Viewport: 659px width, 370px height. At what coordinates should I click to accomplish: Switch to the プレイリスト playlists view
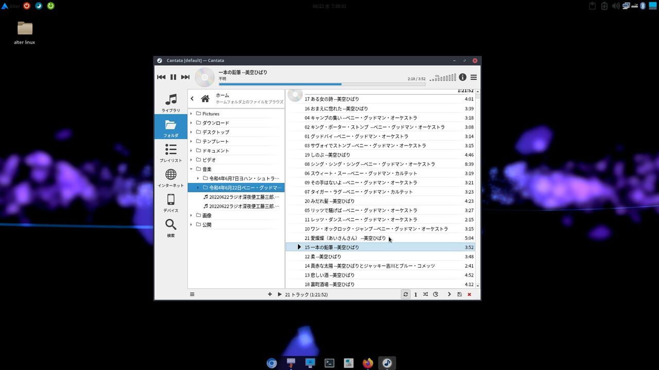point(171,152)
